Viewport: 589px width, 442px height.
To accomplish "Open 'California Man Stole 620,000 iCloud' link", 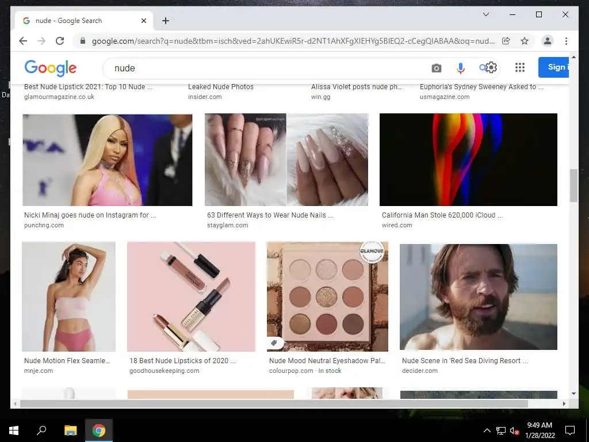I will click(x=442, y=215).
